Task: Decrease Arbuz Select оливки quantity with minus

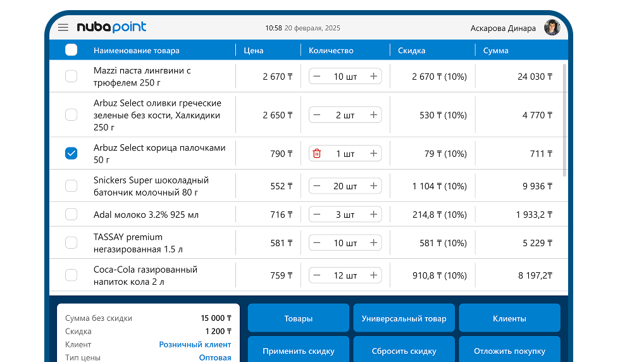Action: tap(317, 115)
